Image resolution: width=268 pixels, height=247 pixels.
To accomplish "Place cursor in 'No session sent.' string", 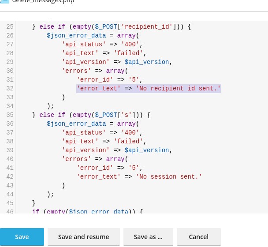I will pos(169,176).
